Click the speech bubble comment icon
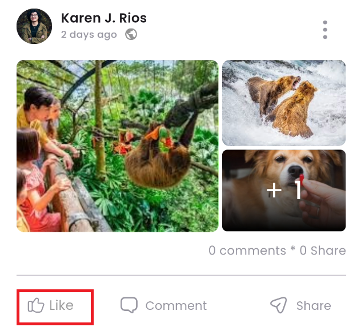 tap(129, 305)
